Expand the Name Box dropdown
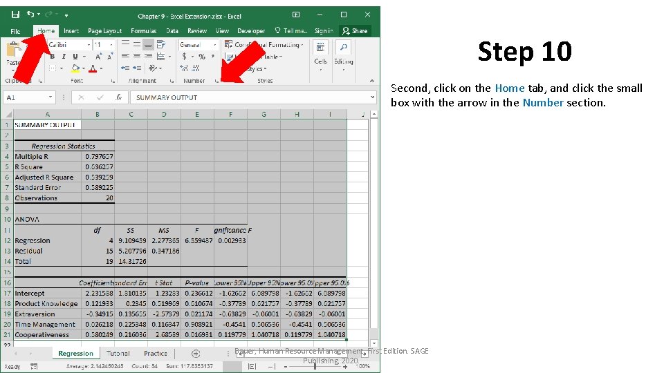This screenshot has height=373, width=664. [x=50, y=97]
